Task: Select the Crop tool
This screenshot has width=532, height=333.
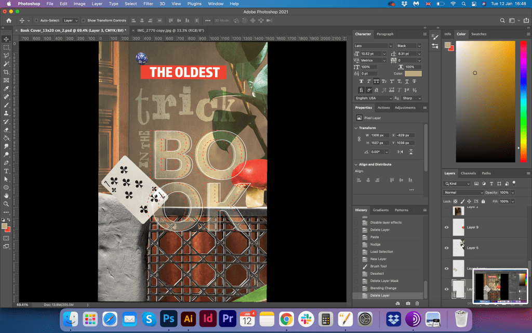Action: 6,72
